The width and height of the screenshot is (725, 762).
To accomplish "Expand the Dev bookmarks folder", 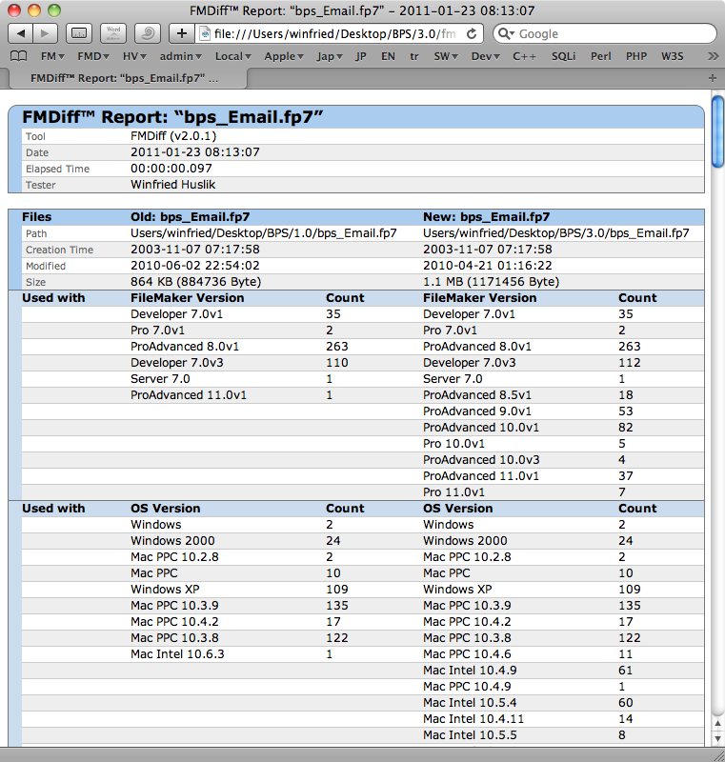I will click(486, 56).
